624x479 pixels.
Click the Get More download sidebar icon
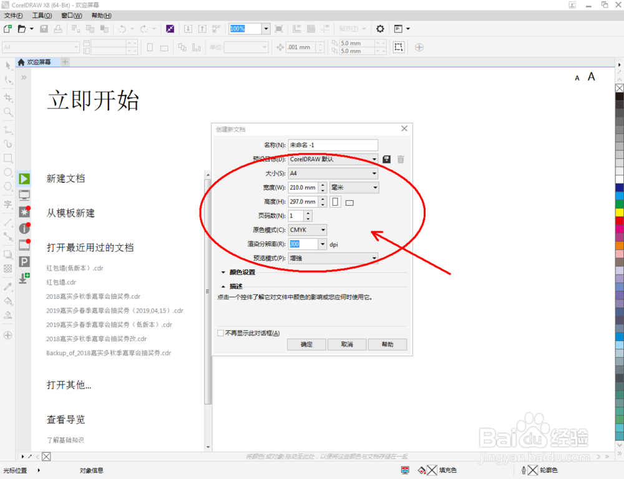click(24, 278)
